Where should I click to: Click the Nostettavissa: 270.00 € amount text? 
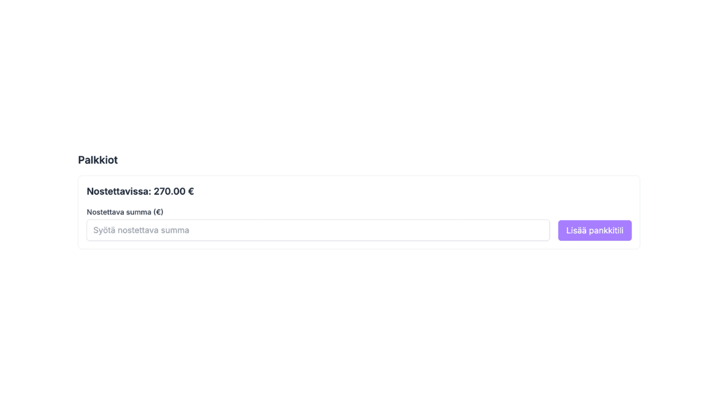pyautogui.click(x=140, y=191)
